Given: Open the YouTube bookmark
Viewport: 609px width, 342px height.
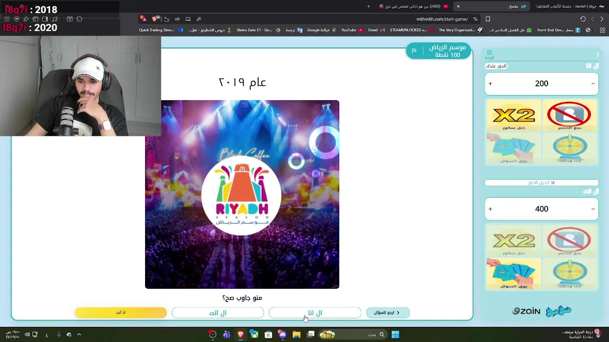Looking at the screenshot, I should coord(352,30).
